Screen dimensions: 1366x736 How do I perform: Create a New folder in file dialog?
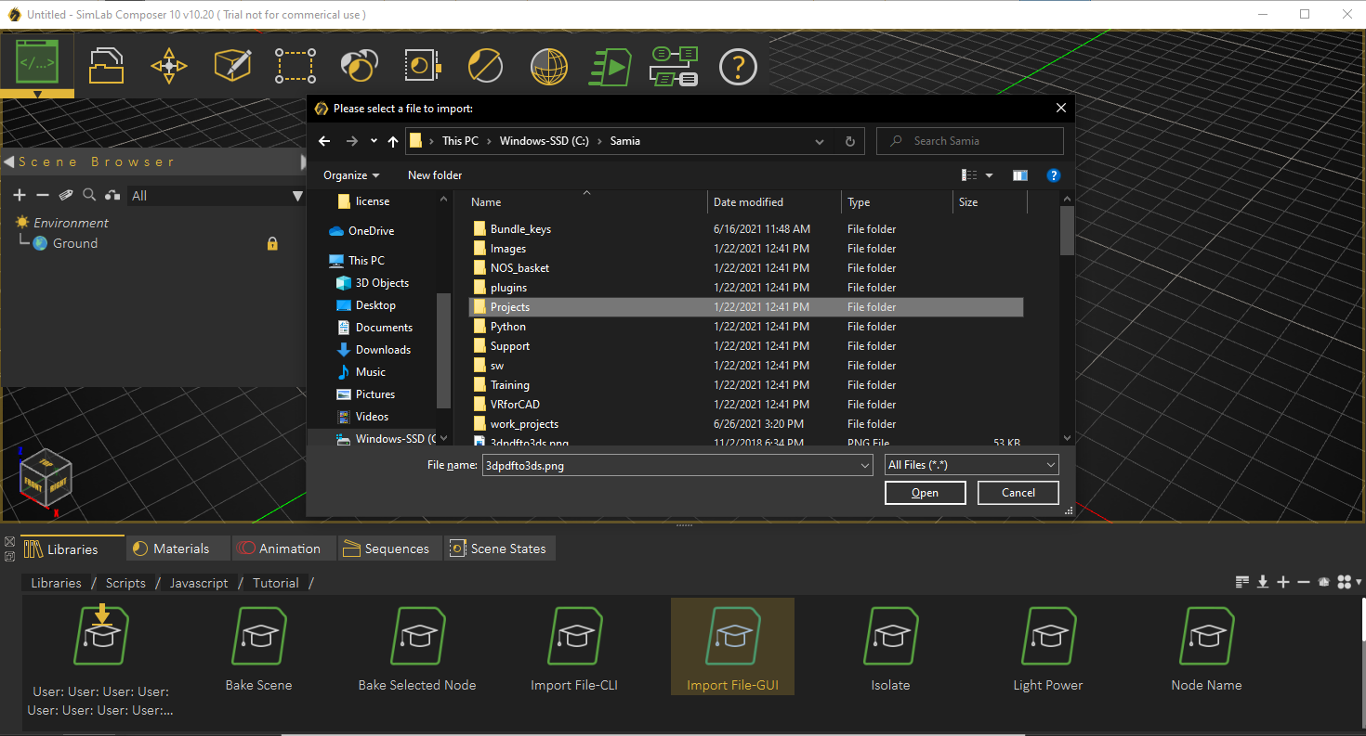[x=435, y=175]
